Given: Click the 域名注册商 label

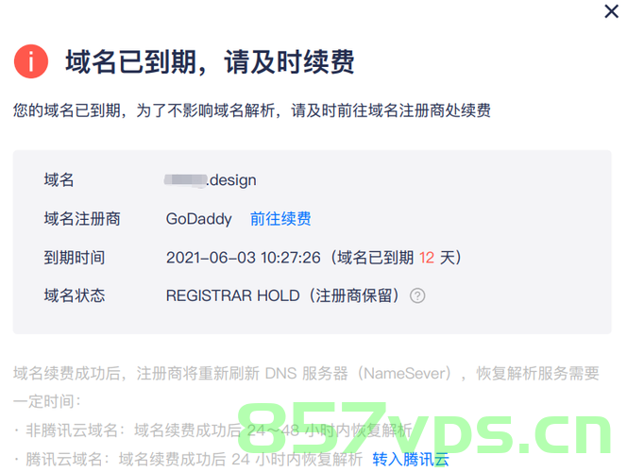Looking at the screenshot, I should pos(82,219).
